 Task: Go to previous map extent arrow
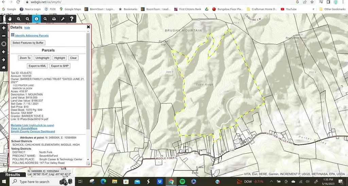click(x=4, y=52)
